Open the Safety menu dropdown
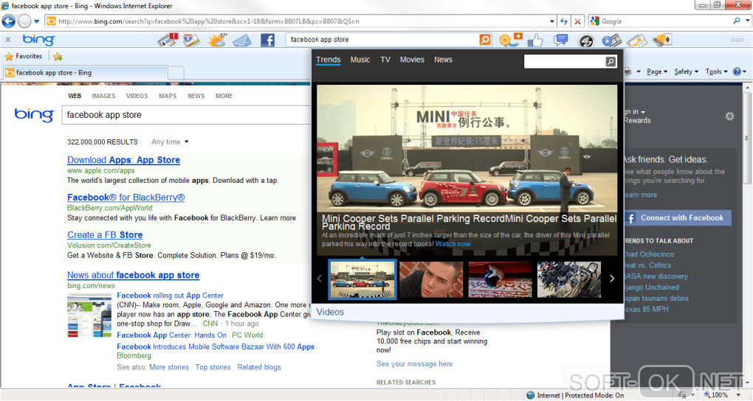 (x=687, y=72)
